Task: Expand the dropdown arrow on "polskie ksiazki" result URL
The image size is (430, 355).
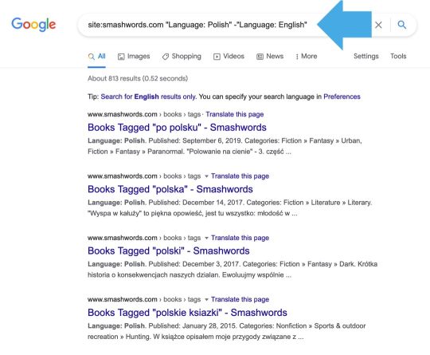Action: [x=206, y=299]
